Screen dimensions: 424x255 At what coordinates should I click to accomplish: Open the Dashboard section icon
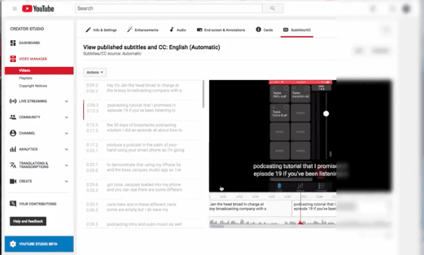pyautogui.click(x=12, y=43)
